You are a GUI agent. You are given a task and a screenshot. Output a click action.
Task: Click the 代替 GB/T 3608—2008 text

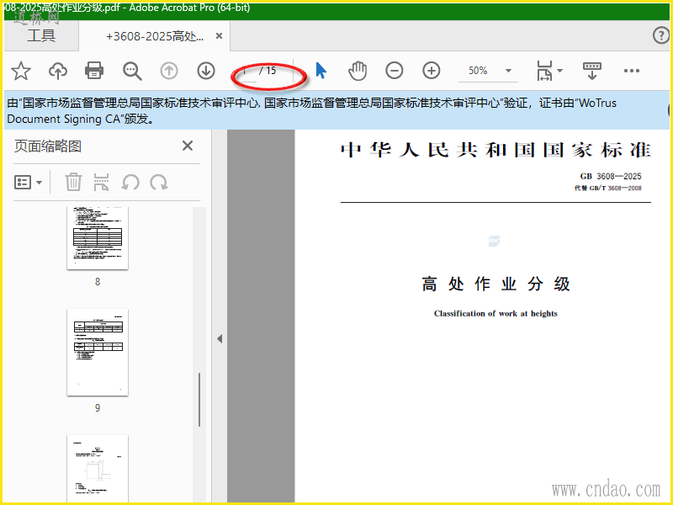tap(608, 188)
